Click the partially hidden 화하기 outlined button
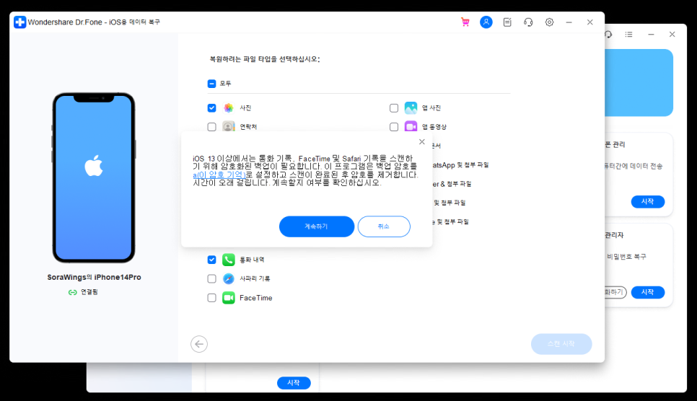 [x=615, y=292]
